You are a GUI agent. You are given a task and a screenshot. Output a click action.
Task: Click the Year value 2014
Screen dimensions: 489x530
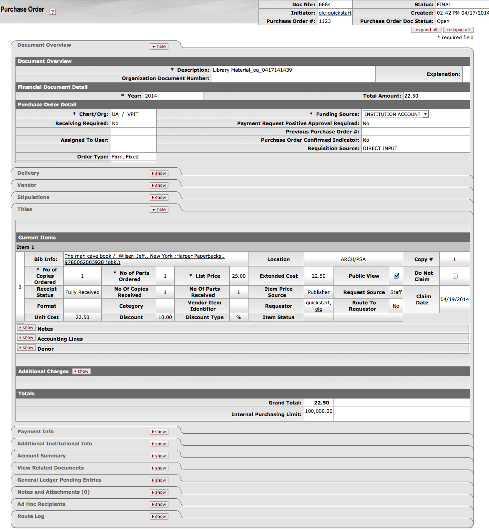pos(151,96)
